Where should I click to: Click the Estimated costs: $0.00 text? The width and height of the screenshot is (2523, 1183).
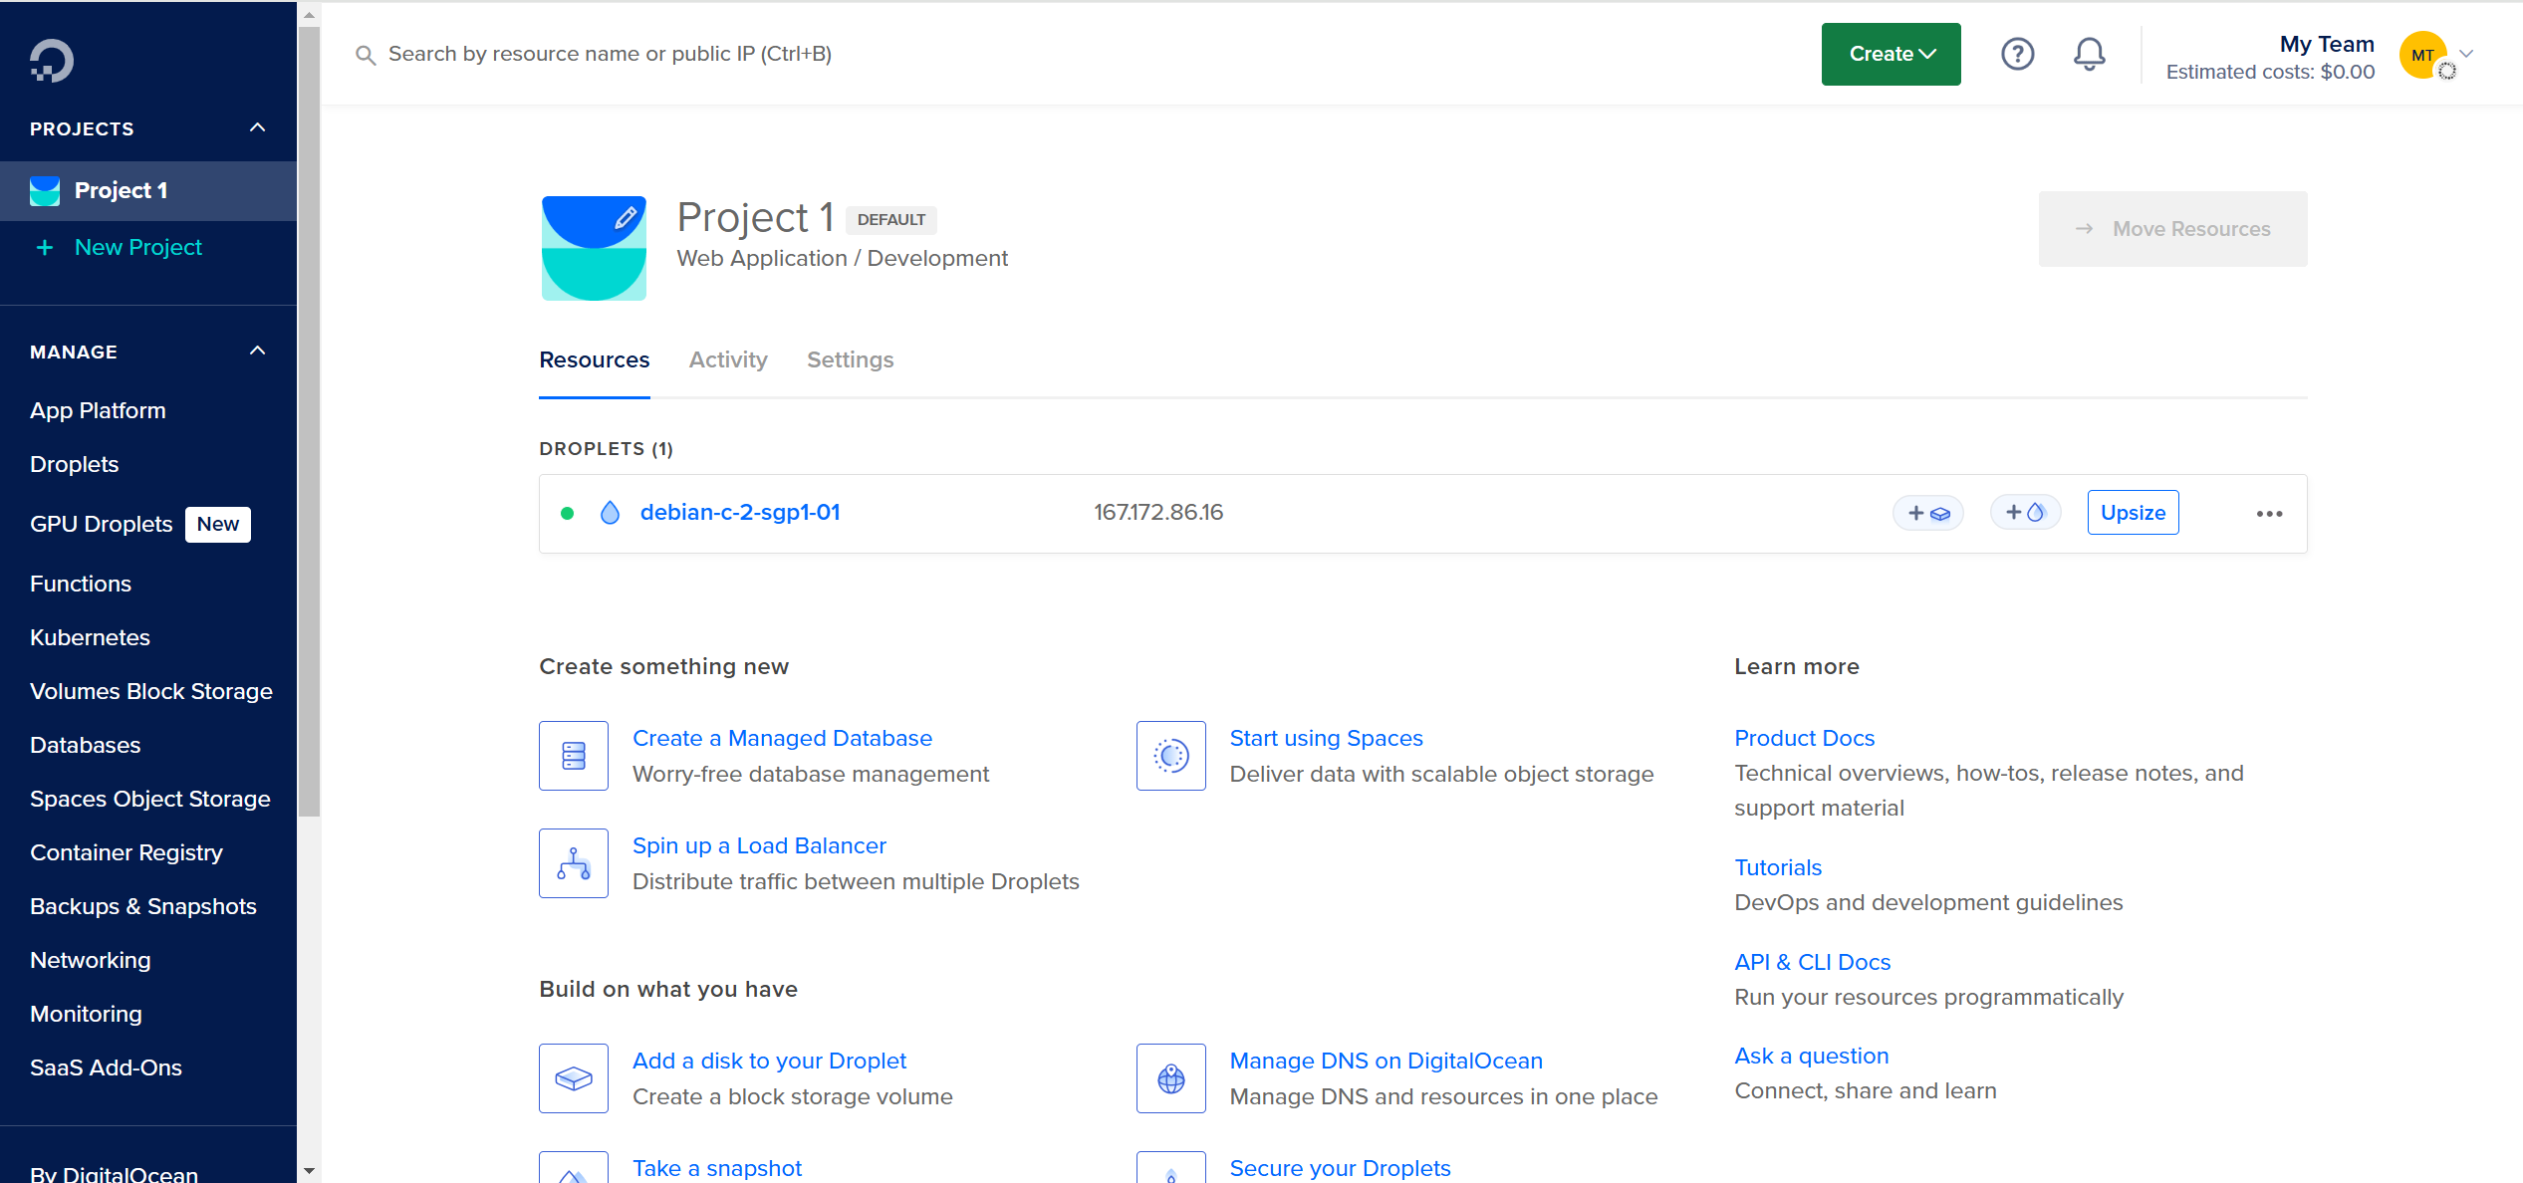click(2270, 72)
